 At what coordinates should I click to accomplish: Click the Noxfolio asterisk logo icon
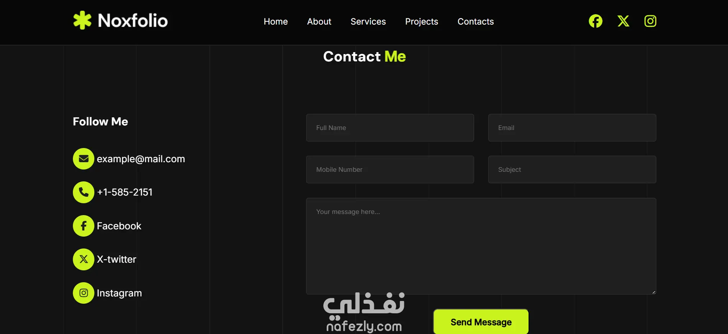pos(82,20)
